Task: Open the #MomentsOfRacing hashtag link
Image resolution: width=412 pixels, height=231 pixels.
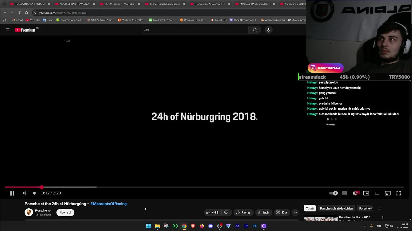Action: pos(109,204)
